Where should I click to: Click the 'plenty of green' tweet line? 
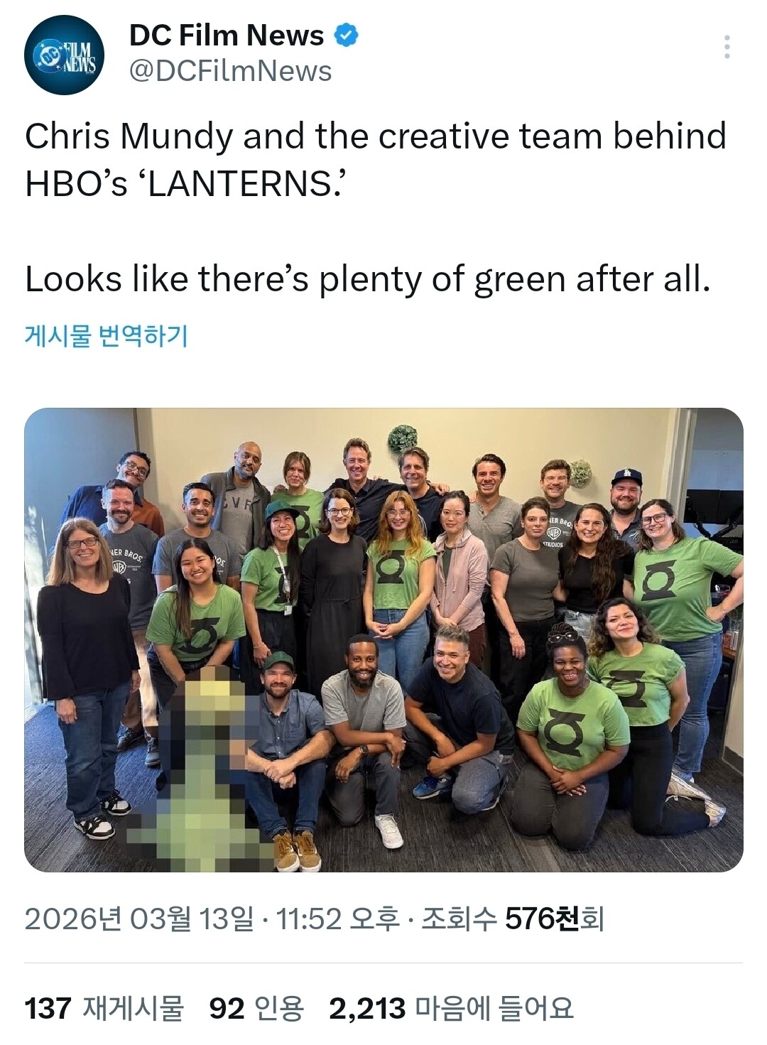[x=368, y=279]
